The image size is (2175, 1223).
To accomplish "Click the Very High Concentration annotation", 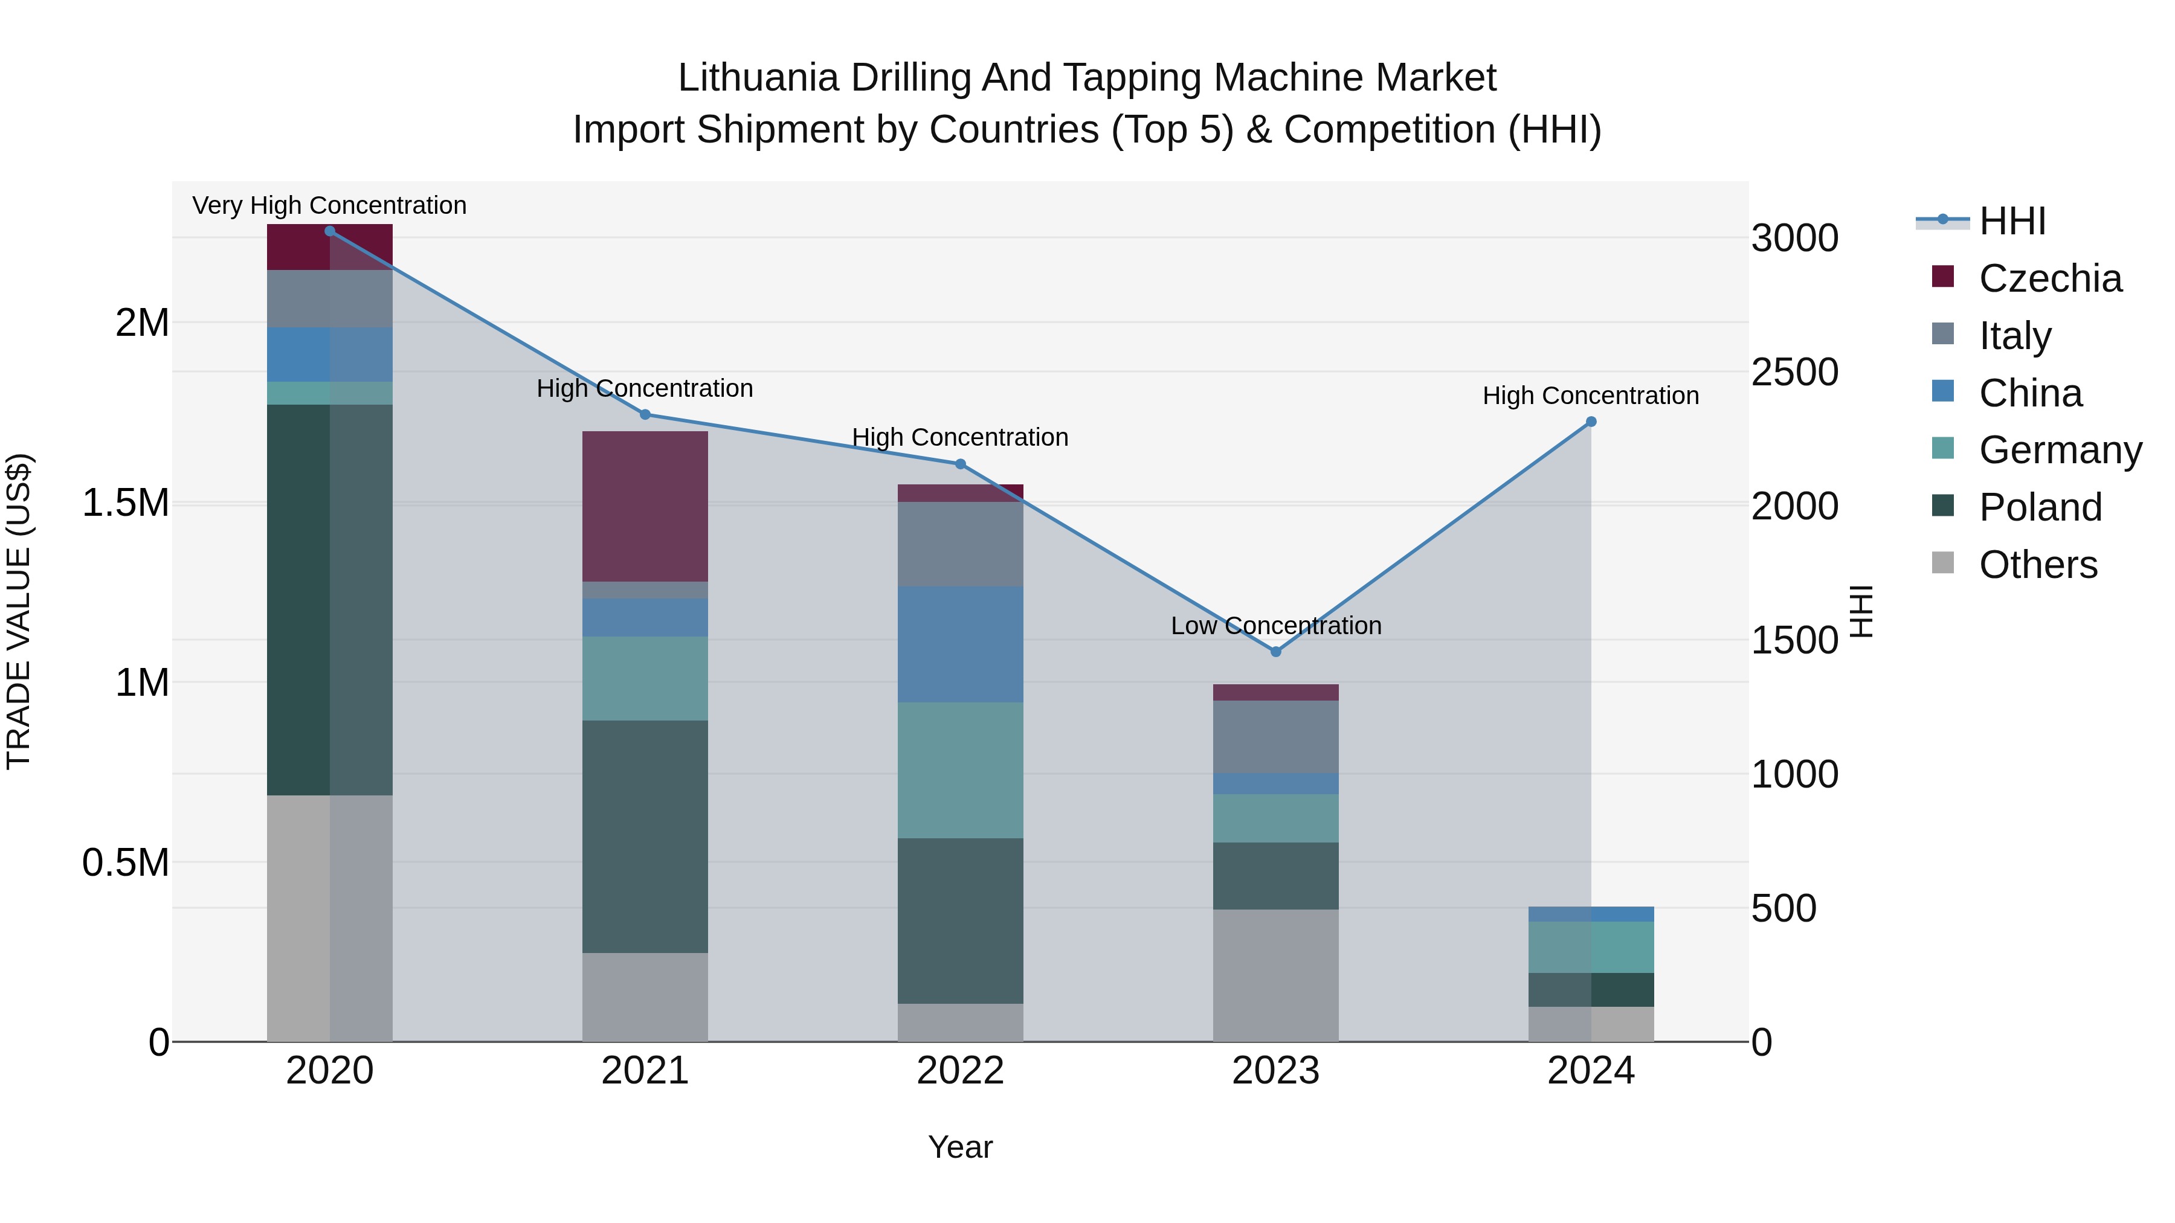I will tap(329, 205).
